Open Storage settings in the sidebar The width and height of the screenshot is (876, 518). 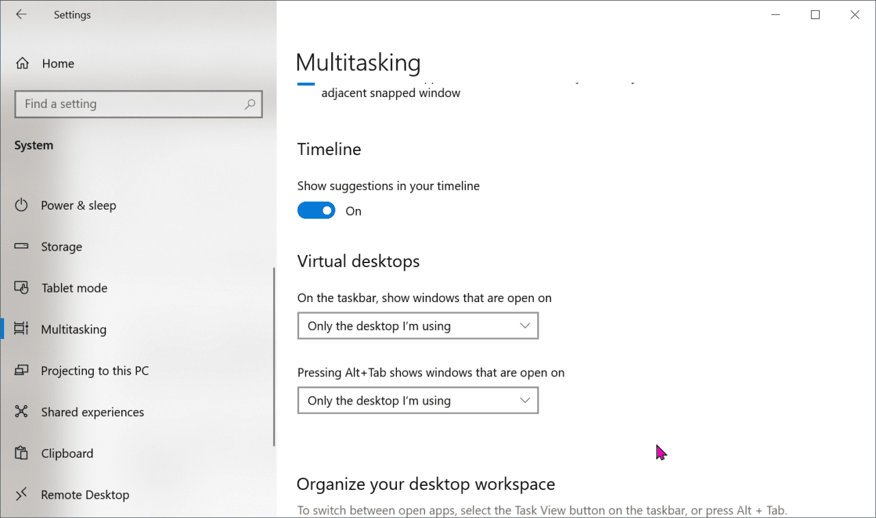[x=21, y=247]
